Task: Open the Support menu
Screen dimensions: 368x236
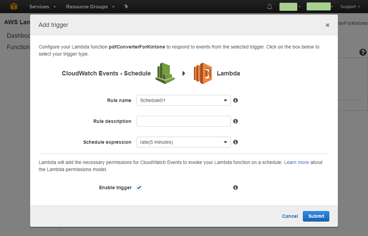Action: pyautogui.click(x=350, y=7)
